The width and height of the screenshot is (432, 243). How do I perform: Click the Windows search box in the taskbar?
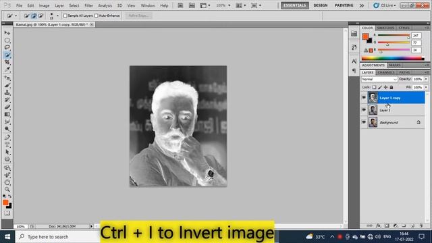57,237
